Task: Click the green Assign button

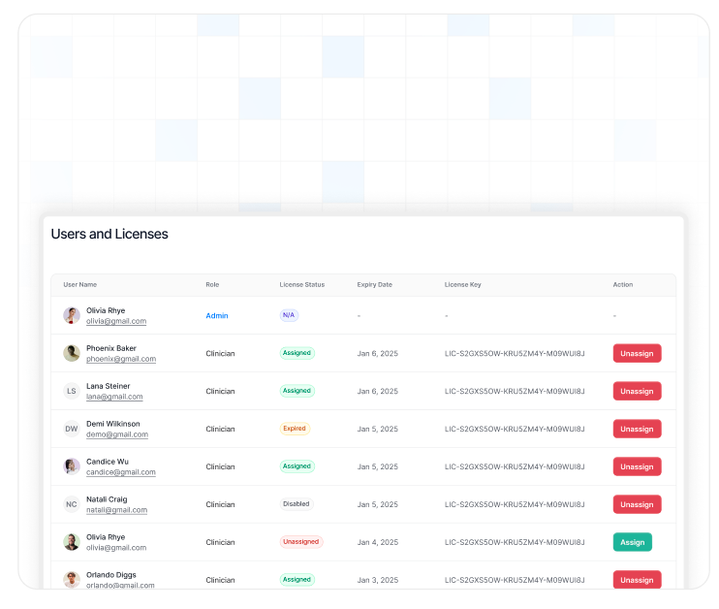Action: click(632, 542)
